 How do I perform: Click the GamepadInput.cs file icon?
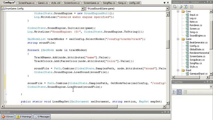pyautogui.click(x=187, y=74)
